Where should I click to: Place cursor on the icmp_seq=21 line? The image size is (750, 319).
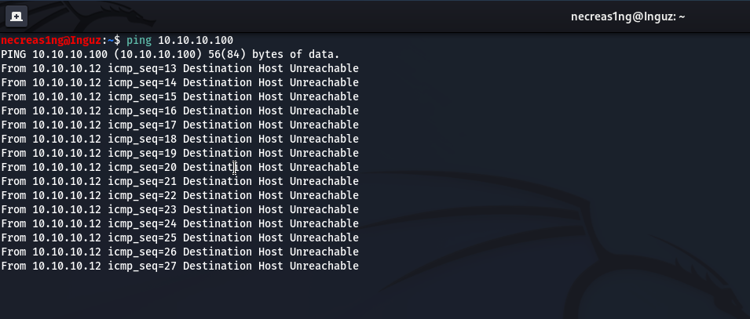coord(179,181)
